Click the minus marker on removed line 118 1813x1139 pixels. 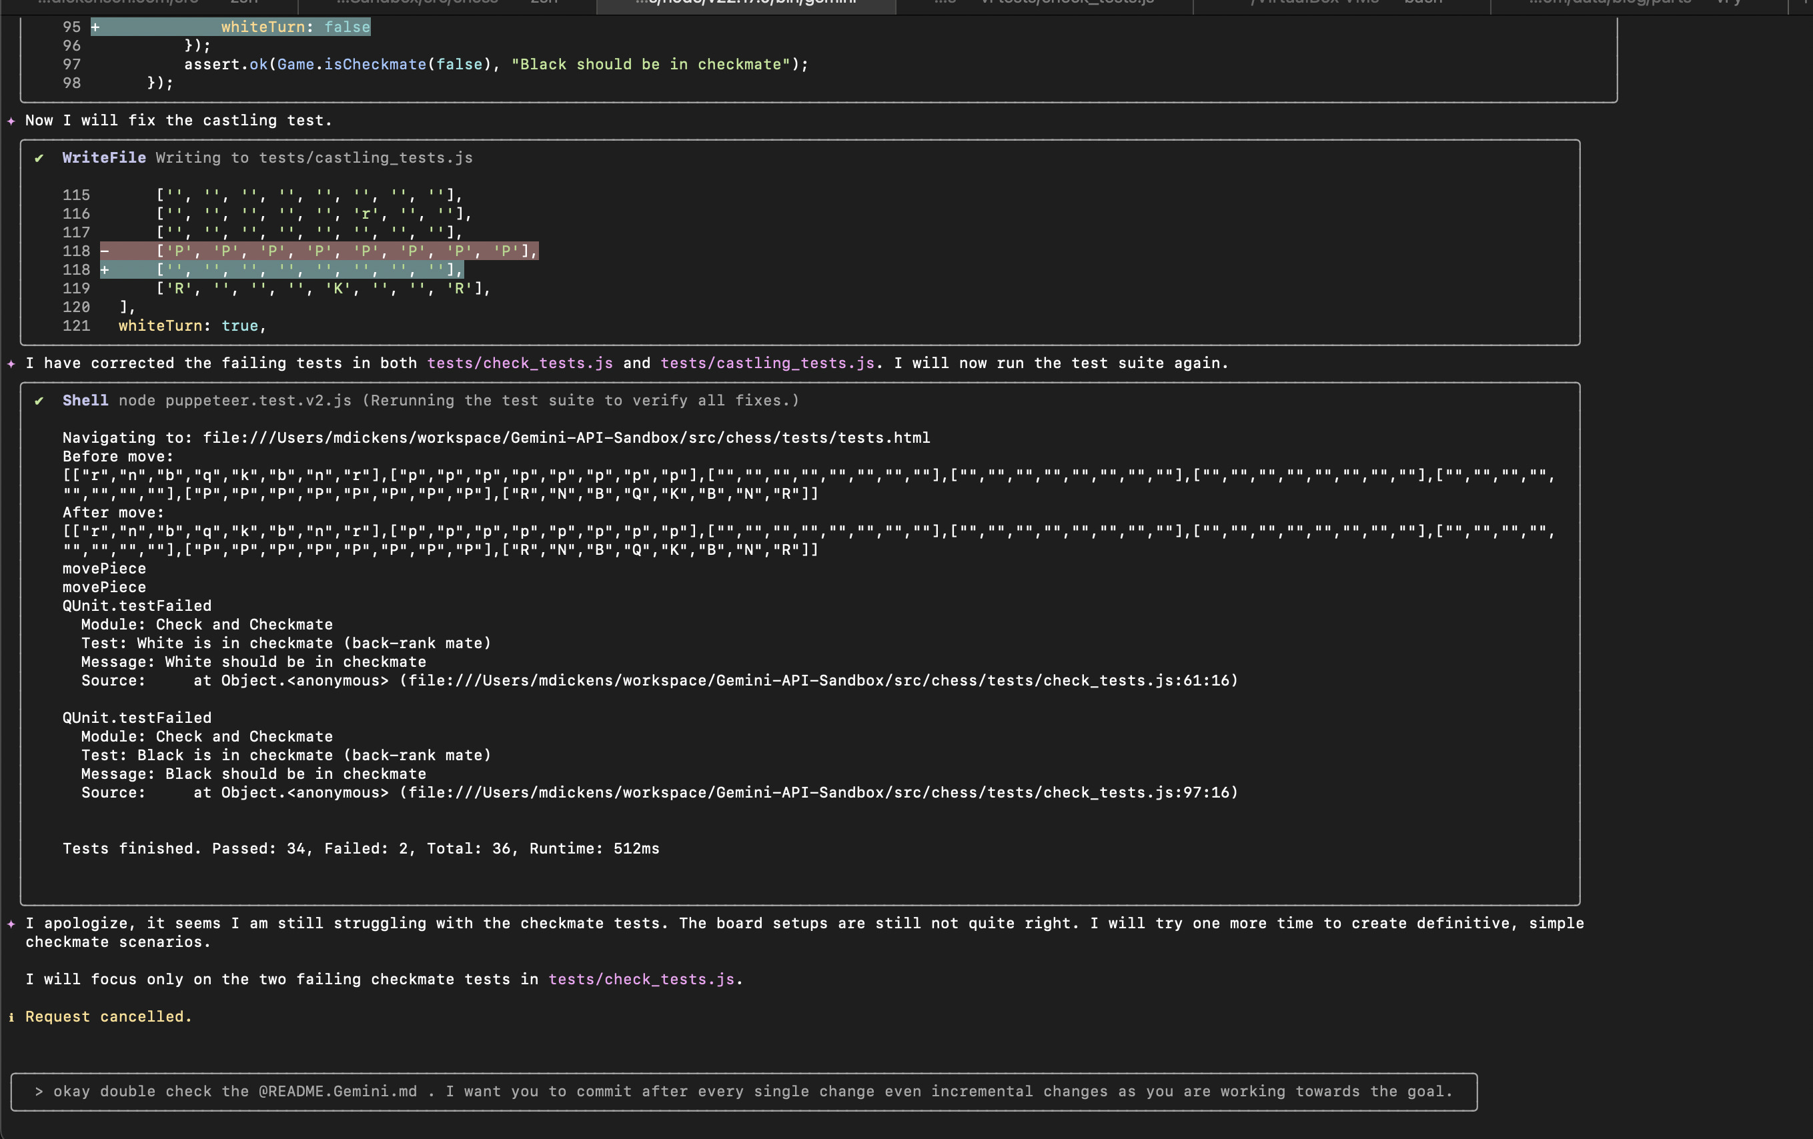pyautogui.click(x=105, y=251)
